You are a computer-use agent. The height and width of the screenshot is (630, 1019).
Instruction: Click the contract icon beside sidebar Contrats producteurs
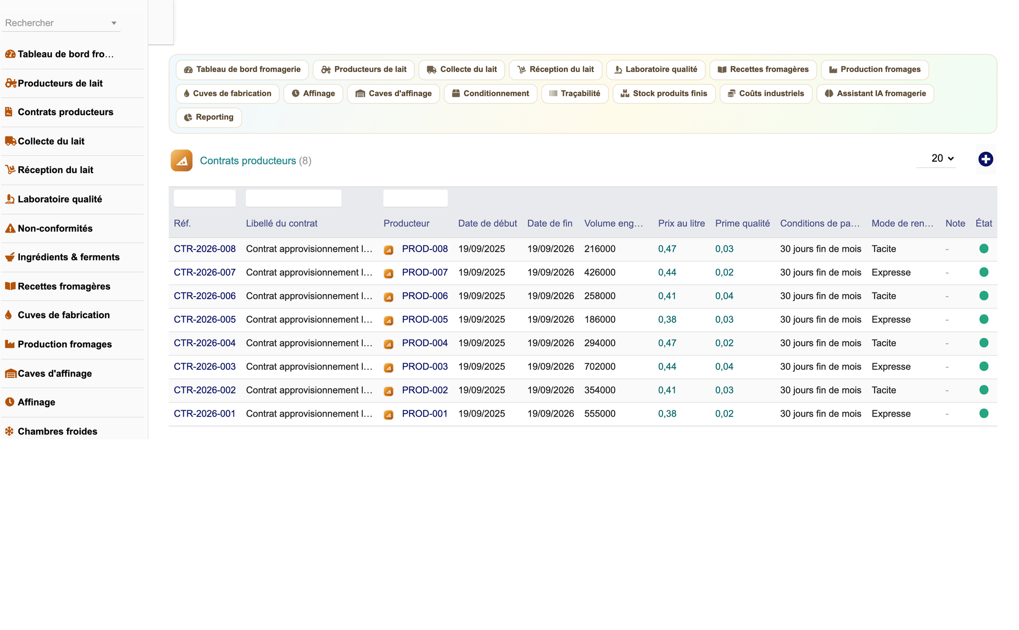tap(9, 112)
